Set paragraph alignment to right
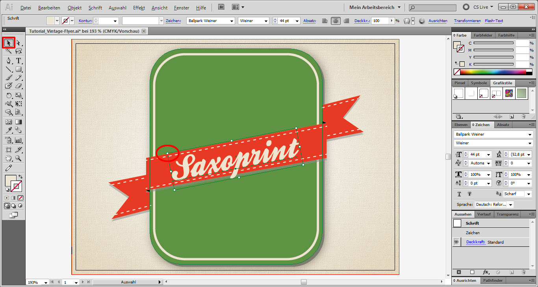This screenshot has height=287, width=538. point(346,21)
